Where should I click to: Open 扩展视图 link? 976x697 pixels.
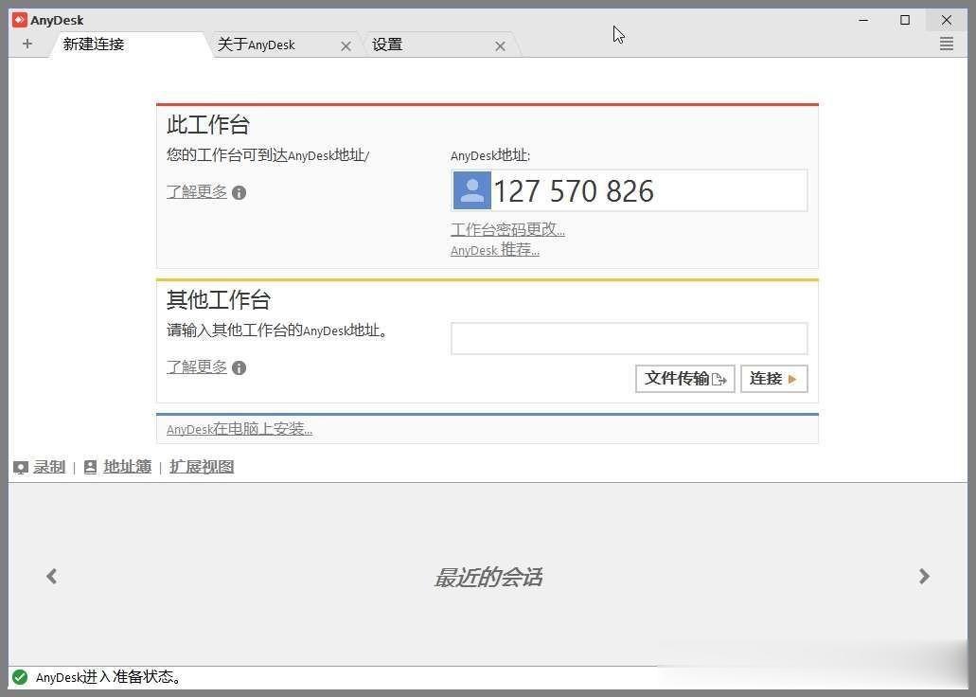[x=202, y=467]
